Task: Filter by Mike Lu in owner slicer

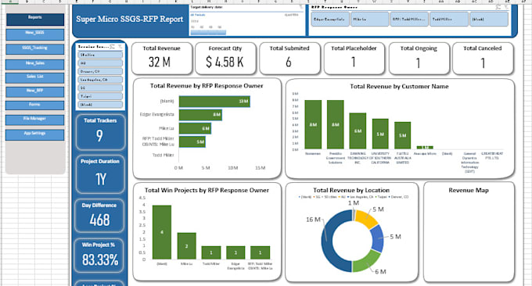Action: tap(369, 20)
